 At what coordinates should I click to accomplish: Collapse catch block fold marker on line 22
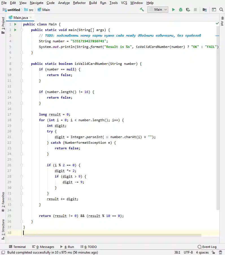(21, 143)
